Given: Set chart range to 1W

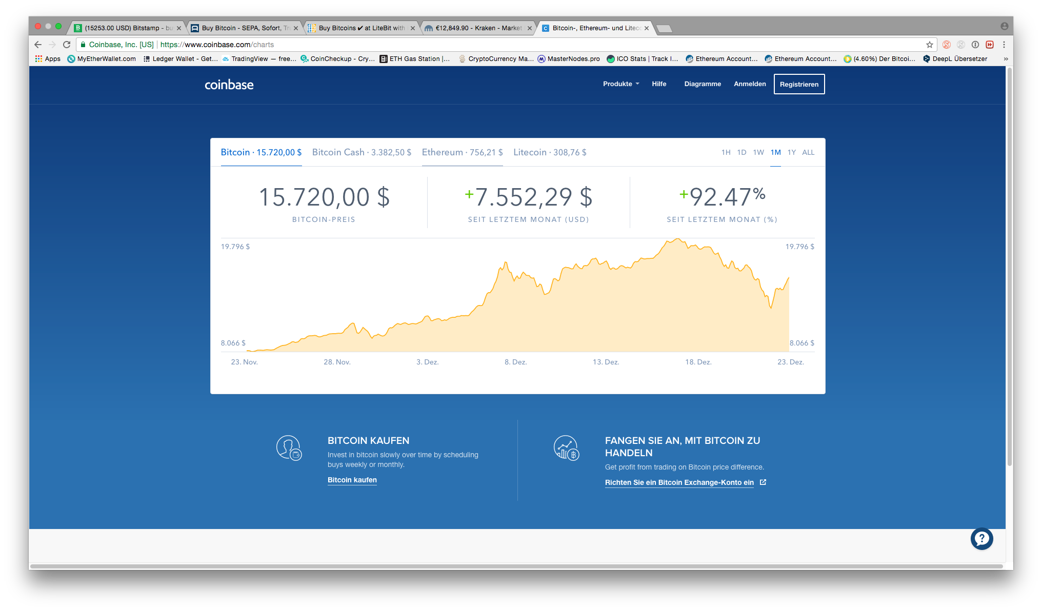Looking at the screenshot, I should (758, 152).
